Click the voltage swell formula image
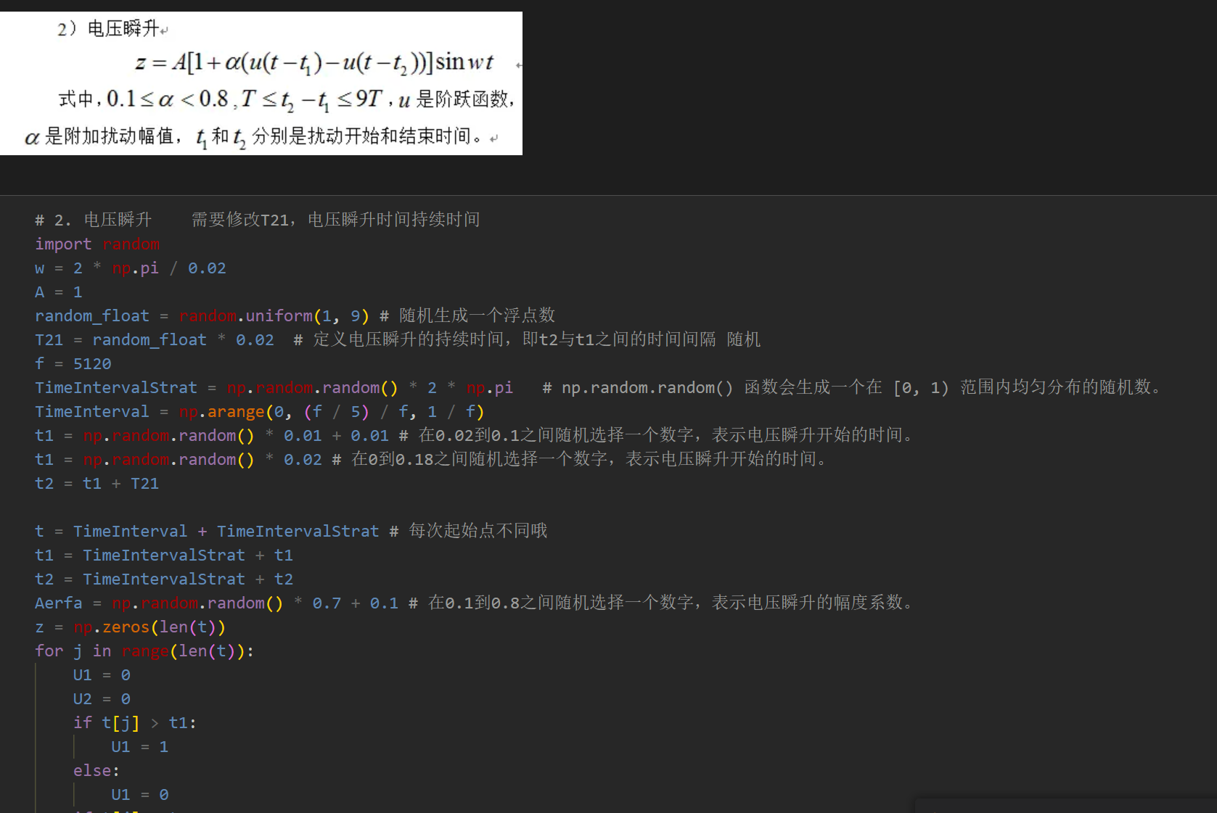Image resolution: width=1217 pixels, height=813 pixels. 261,83
